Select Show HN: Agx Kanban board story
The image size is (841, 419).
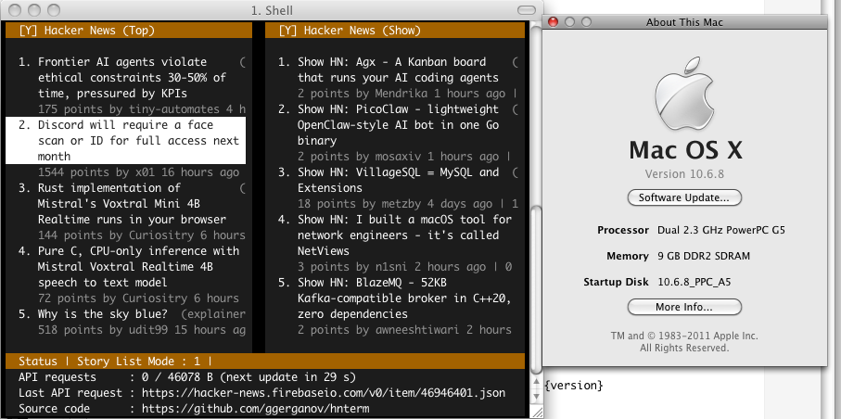coord(398,70)
